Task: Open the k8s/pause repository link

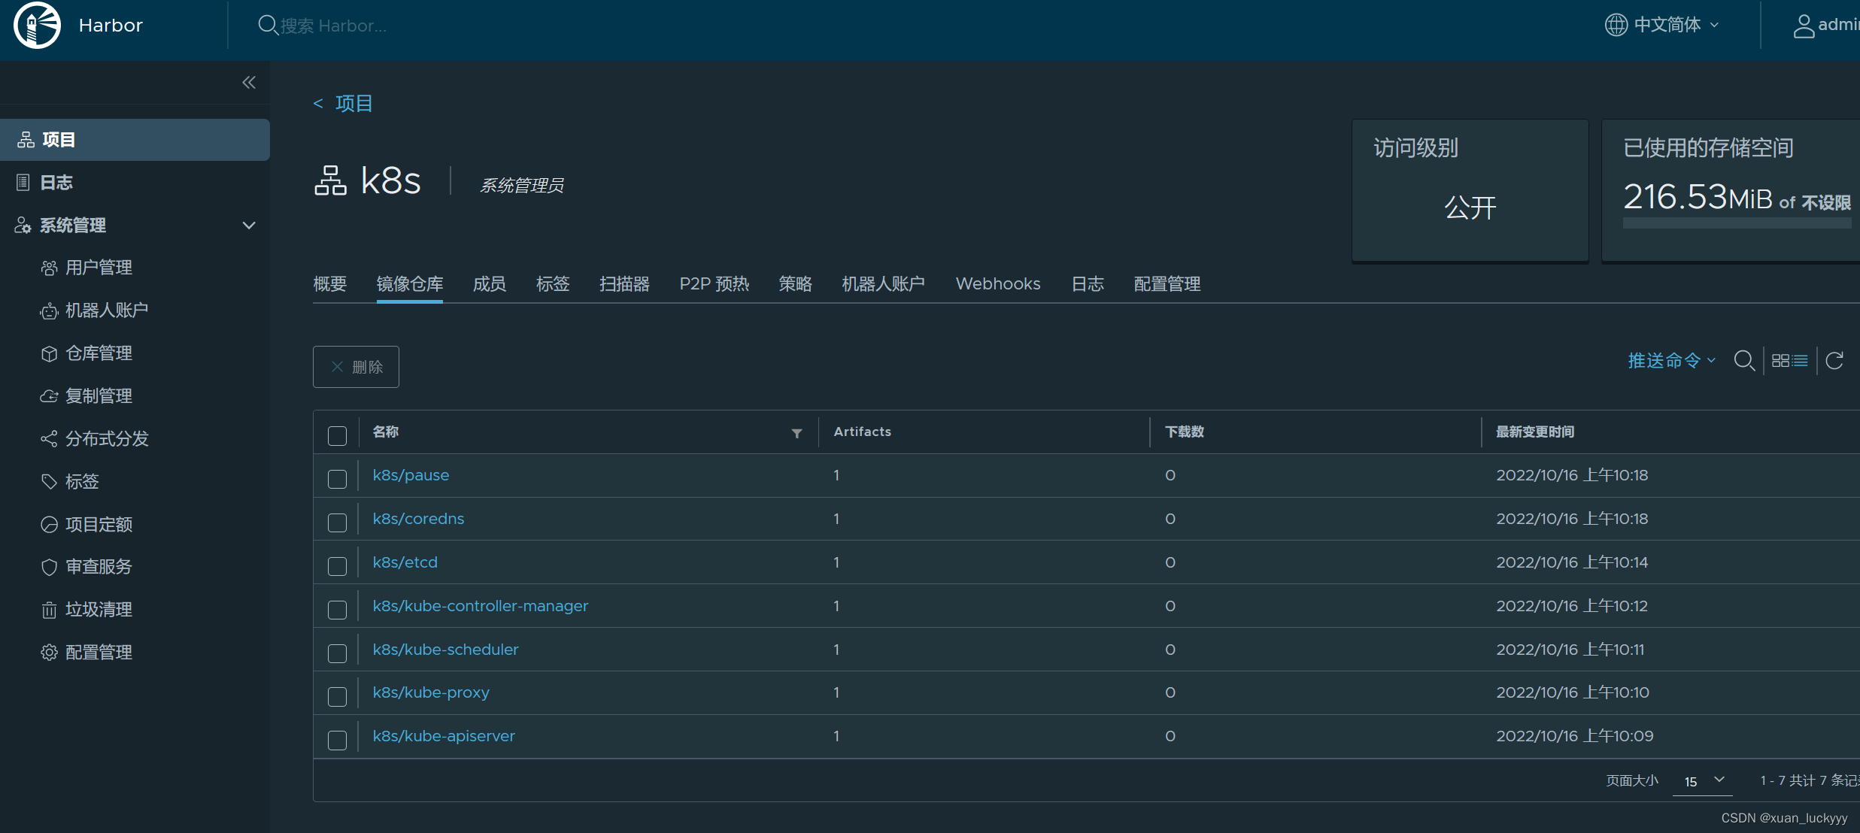Action: (x=411, y=475)
